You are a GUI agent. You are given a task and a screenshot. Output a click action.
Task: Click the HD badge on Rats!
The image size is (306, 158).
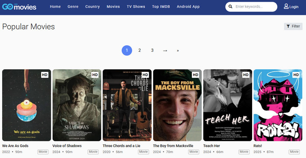pyautogui.click(x=296, y=75)
